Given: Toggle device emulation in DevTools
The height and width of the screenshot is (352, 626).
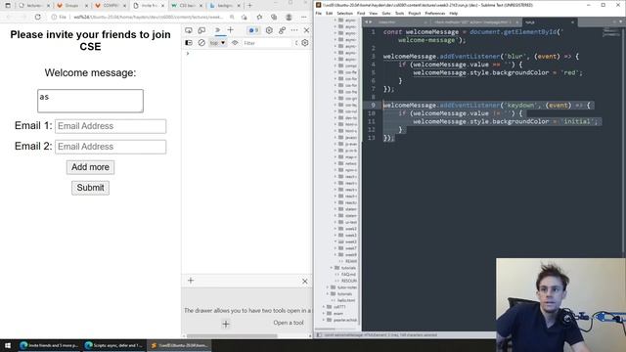Looking at the screenshot, I should (201, 30).
